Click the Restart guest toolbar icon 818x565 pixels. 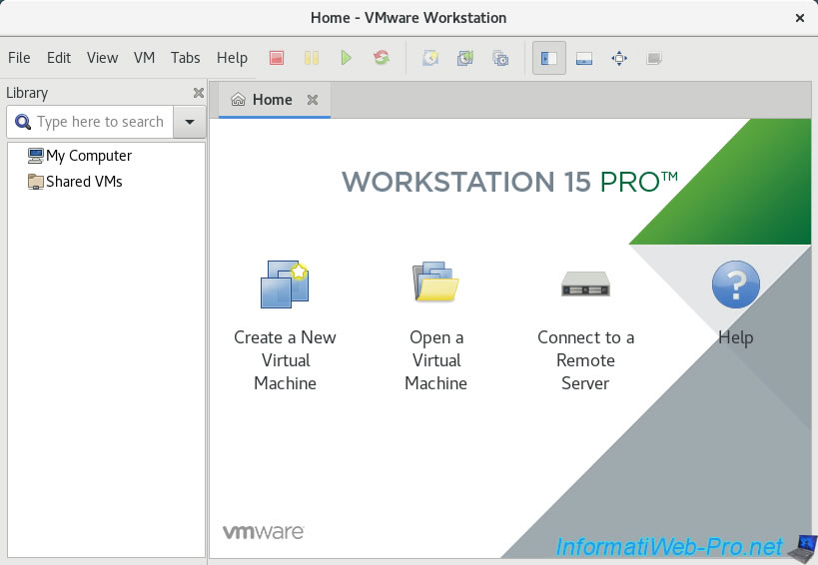(x=382, y=58)
